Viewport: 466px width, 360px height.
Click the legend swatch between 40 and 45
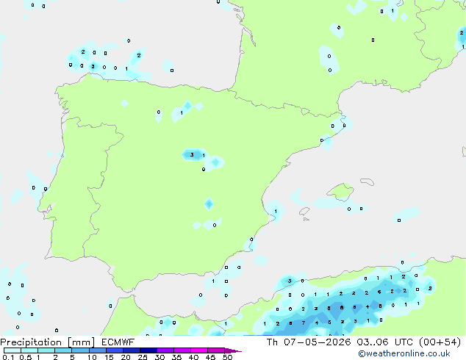pos(199,350)
